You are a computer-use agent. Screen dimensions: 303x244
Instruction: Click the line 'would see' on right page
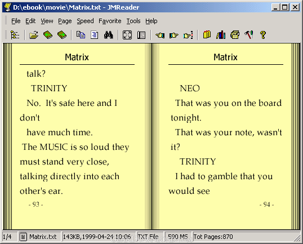[189, 191]
